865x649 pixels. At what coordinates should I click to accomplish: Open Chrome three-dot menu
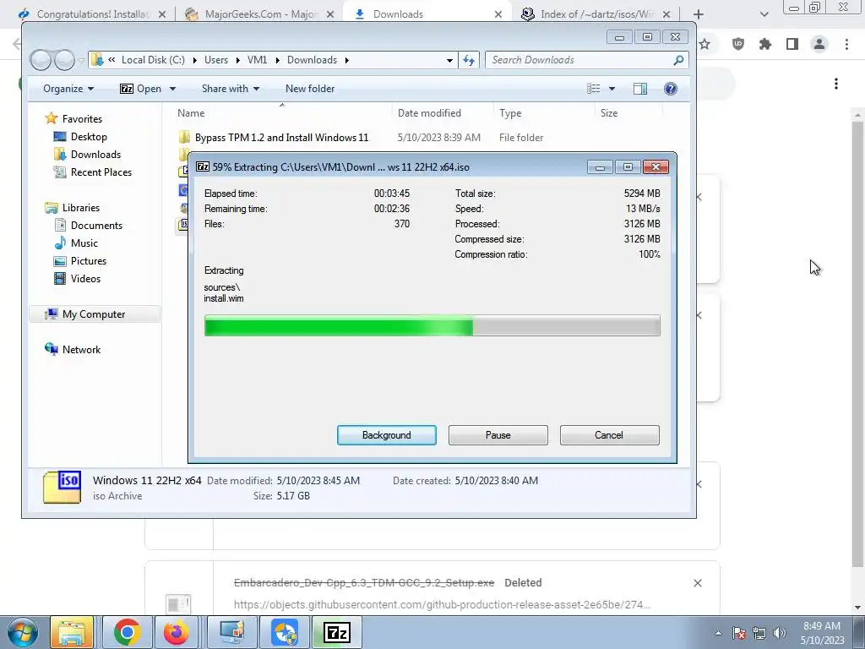coord(846,44)
